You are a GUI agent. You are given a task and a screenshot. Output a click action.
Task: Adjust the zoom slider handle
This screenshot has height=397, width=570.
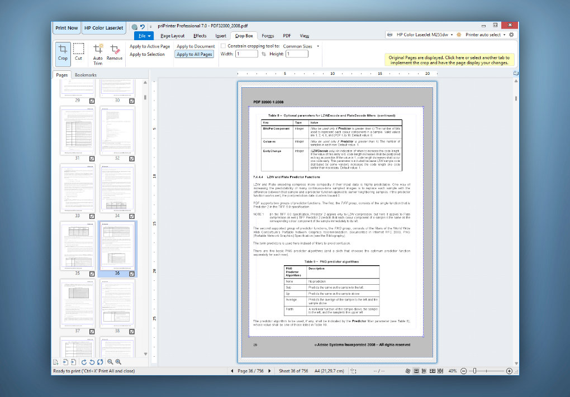475,371
